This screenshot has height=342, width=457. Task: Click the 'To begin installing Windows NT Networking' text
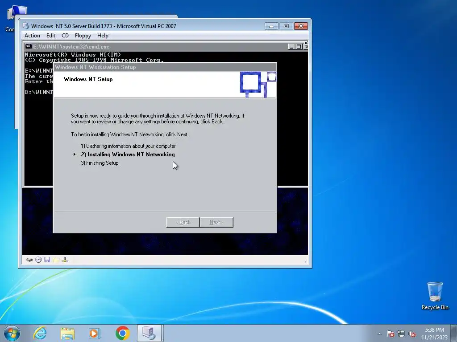click(130, 134)
